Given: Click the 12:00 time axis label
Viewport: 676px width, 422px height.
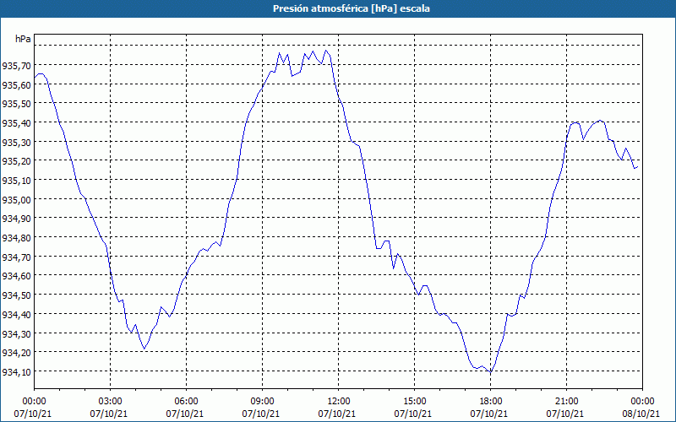Looking at the screenshot, I should pos(339,402).
